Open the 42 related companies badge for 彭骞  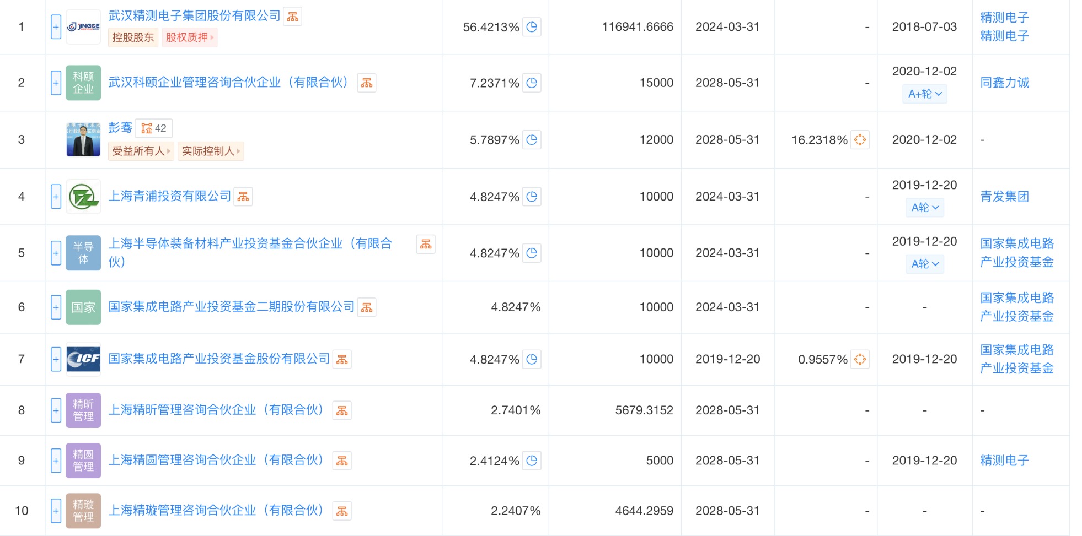pos(154,128)
